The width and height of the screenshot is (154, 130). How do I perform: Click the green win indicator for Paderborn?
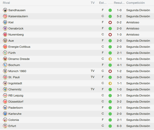110,108
